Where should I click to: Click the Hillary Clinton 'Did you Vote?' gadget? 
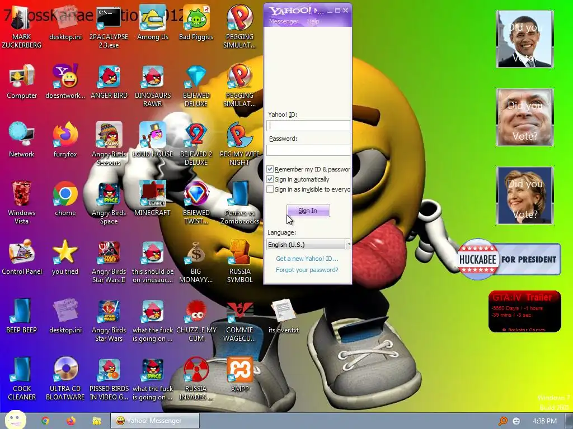click(x=525, y=195)
